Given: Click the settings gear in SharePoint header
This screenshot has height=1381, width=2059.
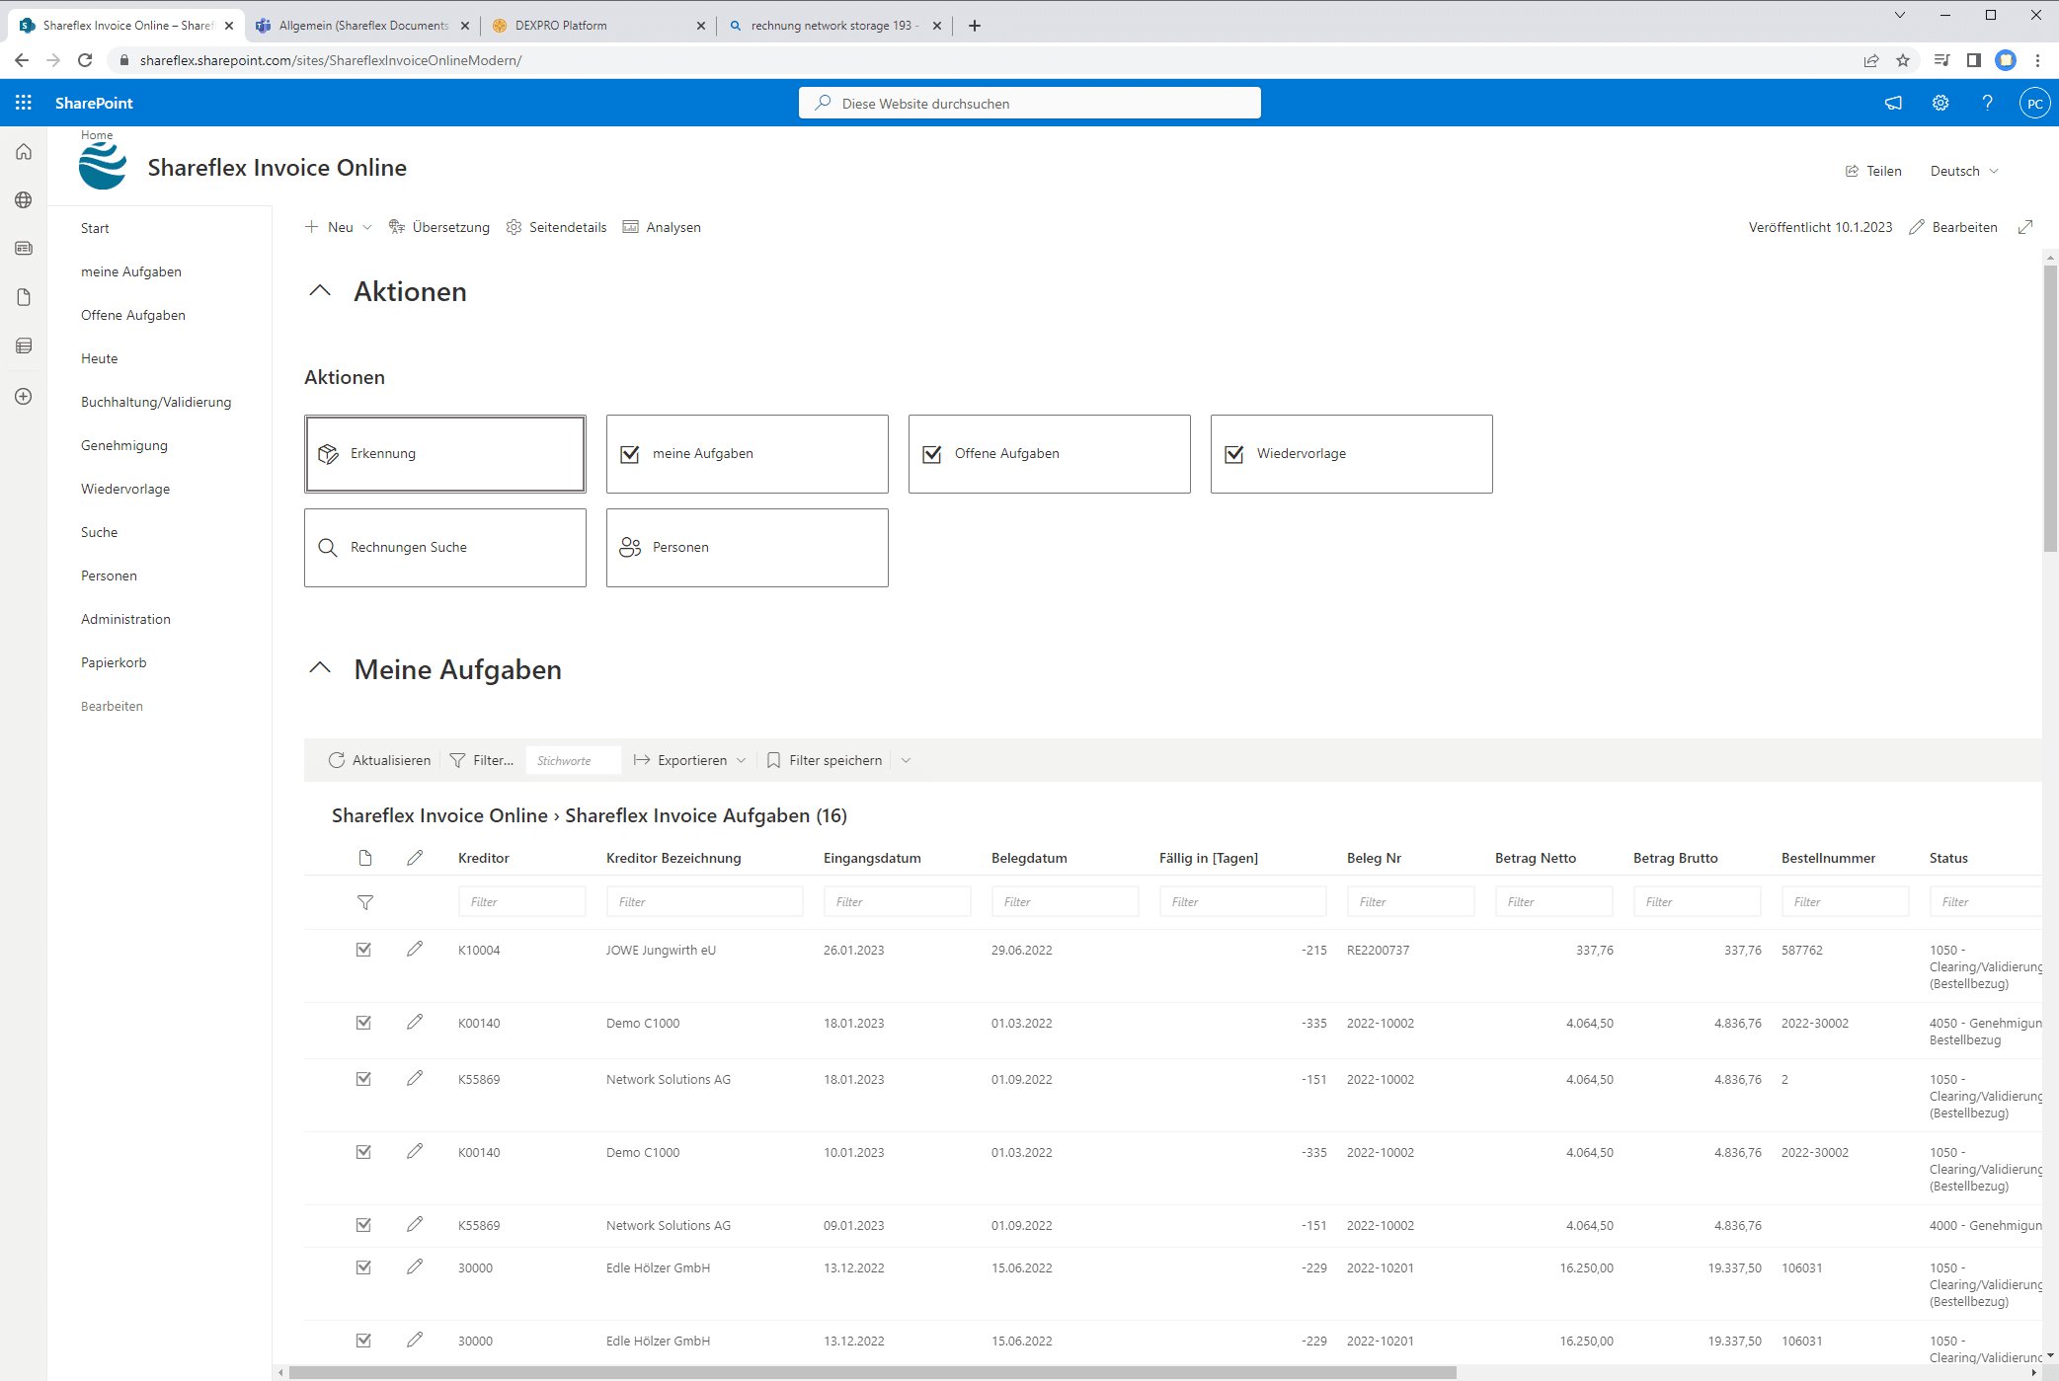Looking at the screenshot, I should [x=1940, y=103].
